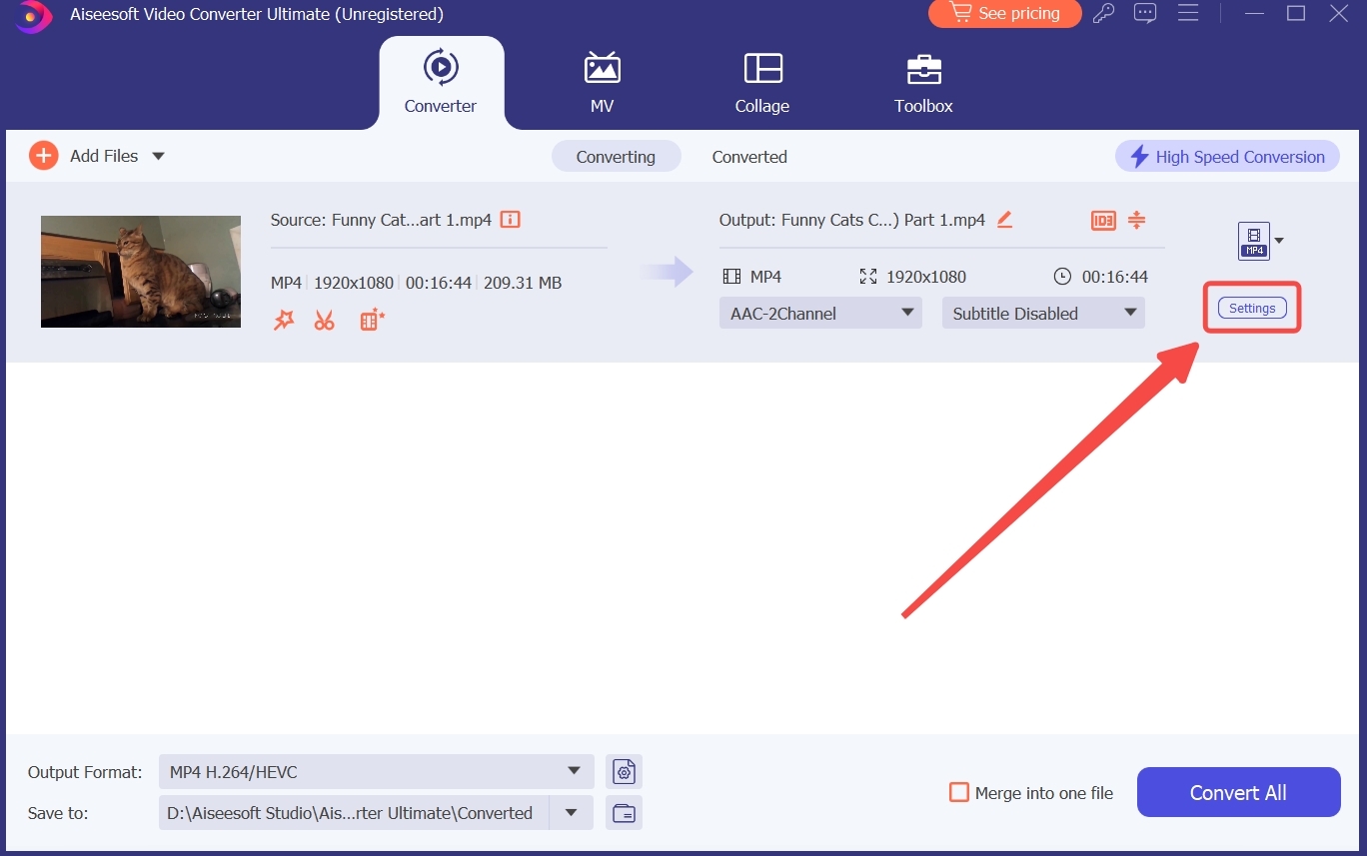
Task: Edit metadata ID3 icon
Action: (1103, 221)
